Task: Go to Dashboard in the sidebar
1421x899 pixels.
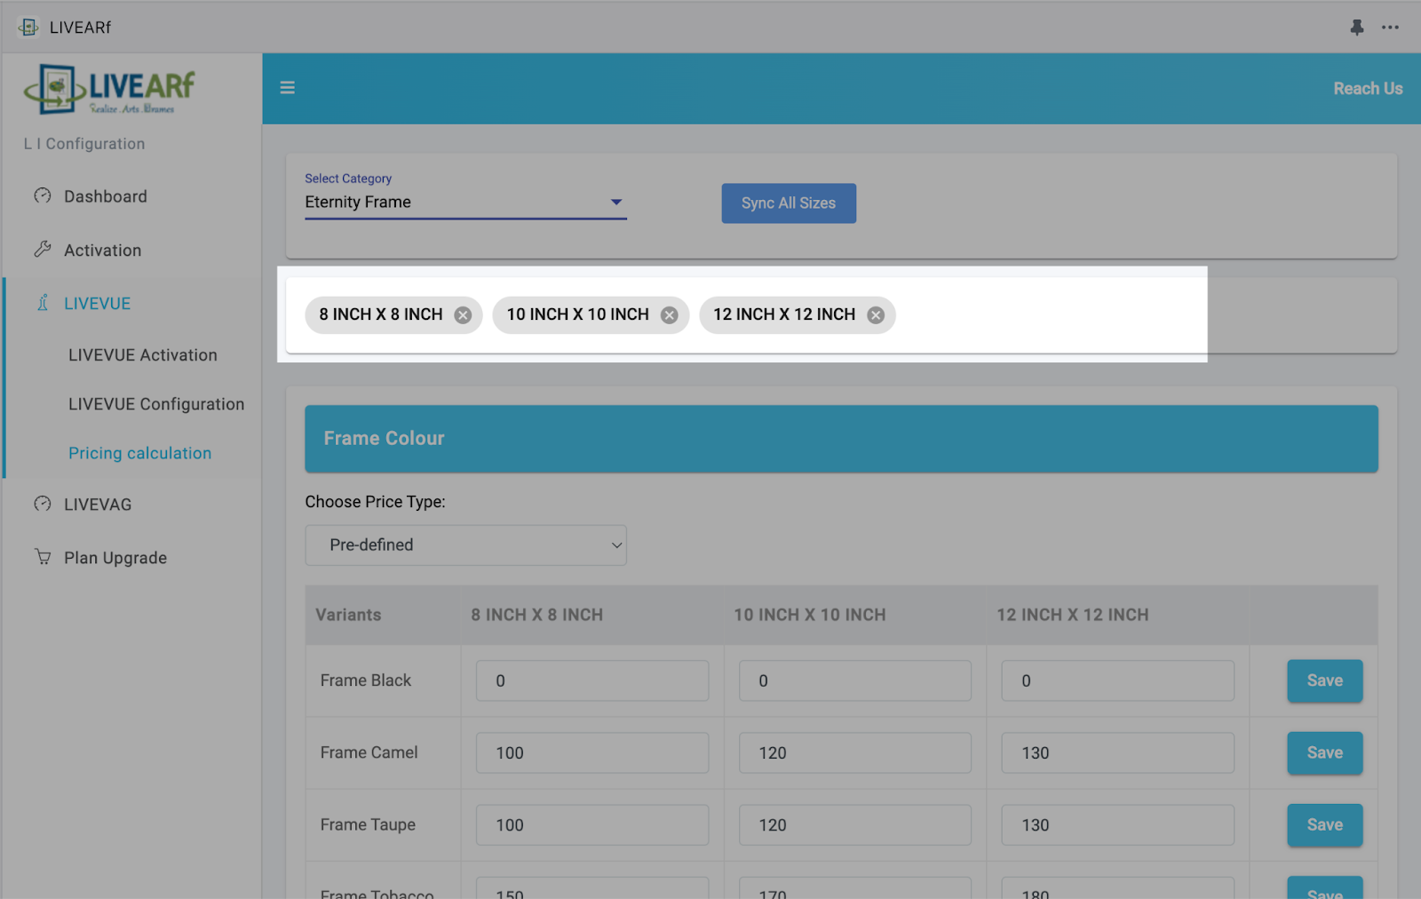Action: point(106,196)
